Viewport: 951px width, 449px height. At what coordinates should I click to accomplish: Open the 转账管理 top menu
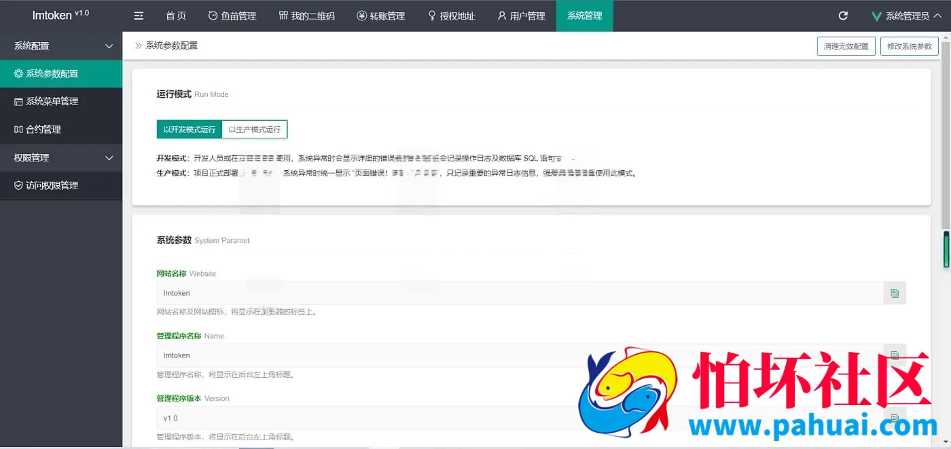(381, 16)
